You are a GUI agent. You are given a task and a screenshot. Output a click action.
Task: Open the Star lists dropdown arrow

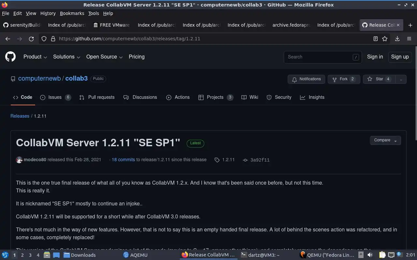401,79
